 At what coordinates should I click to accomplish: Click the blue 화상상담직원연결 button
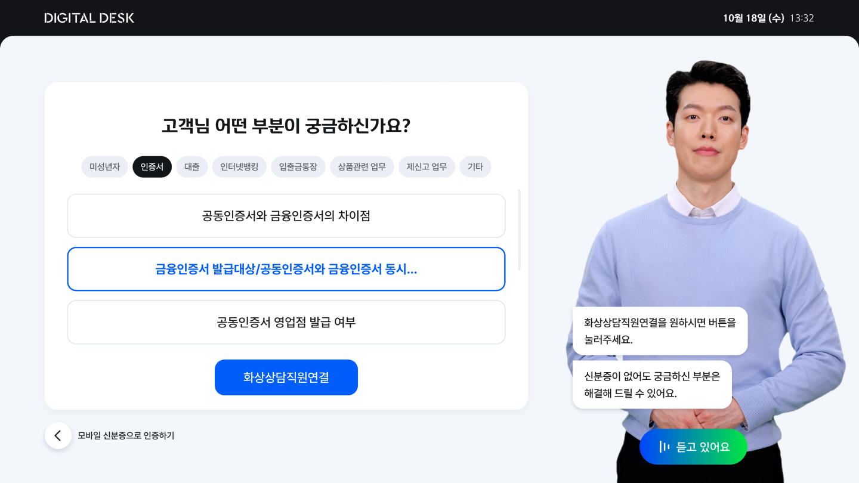(286, 377)
